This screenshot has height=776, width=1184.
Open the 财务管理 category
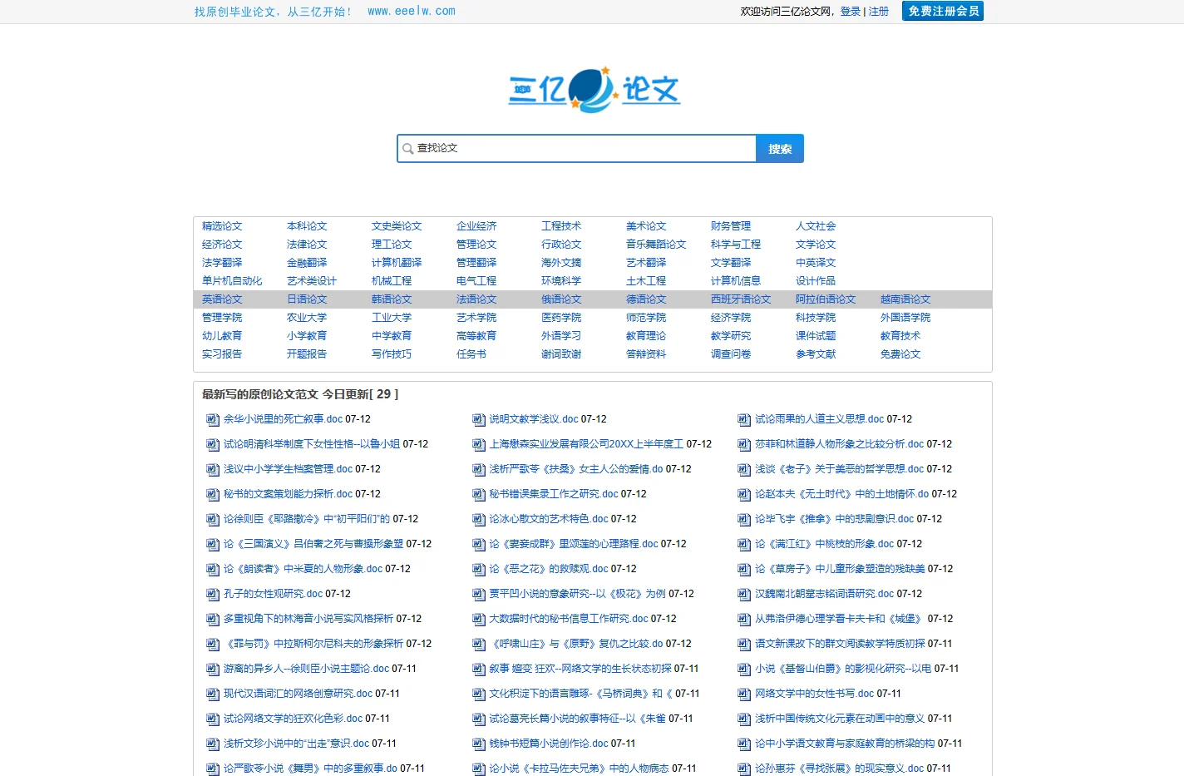tap(731, 226)
